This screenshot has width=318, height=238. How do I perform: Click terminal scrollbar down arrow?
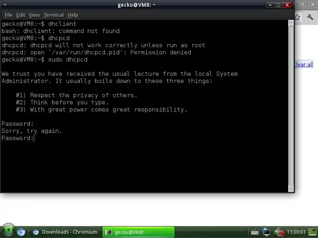(x=291, y=189)
